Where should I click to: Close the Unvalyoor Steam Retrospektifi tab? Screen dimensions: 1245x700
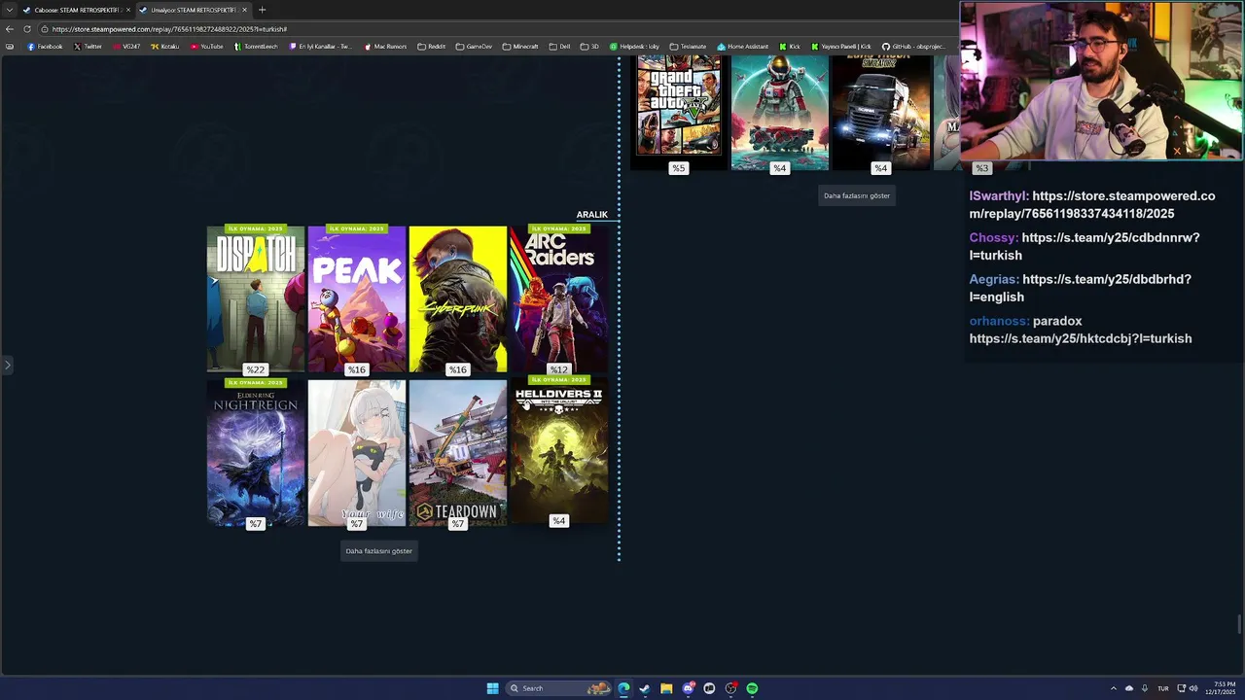pos(244,10)
